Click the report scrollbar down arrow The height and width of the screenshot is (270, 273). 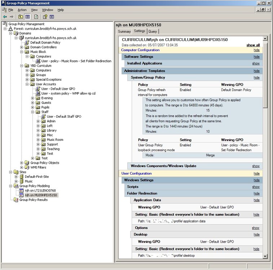(x=265, y=256)
